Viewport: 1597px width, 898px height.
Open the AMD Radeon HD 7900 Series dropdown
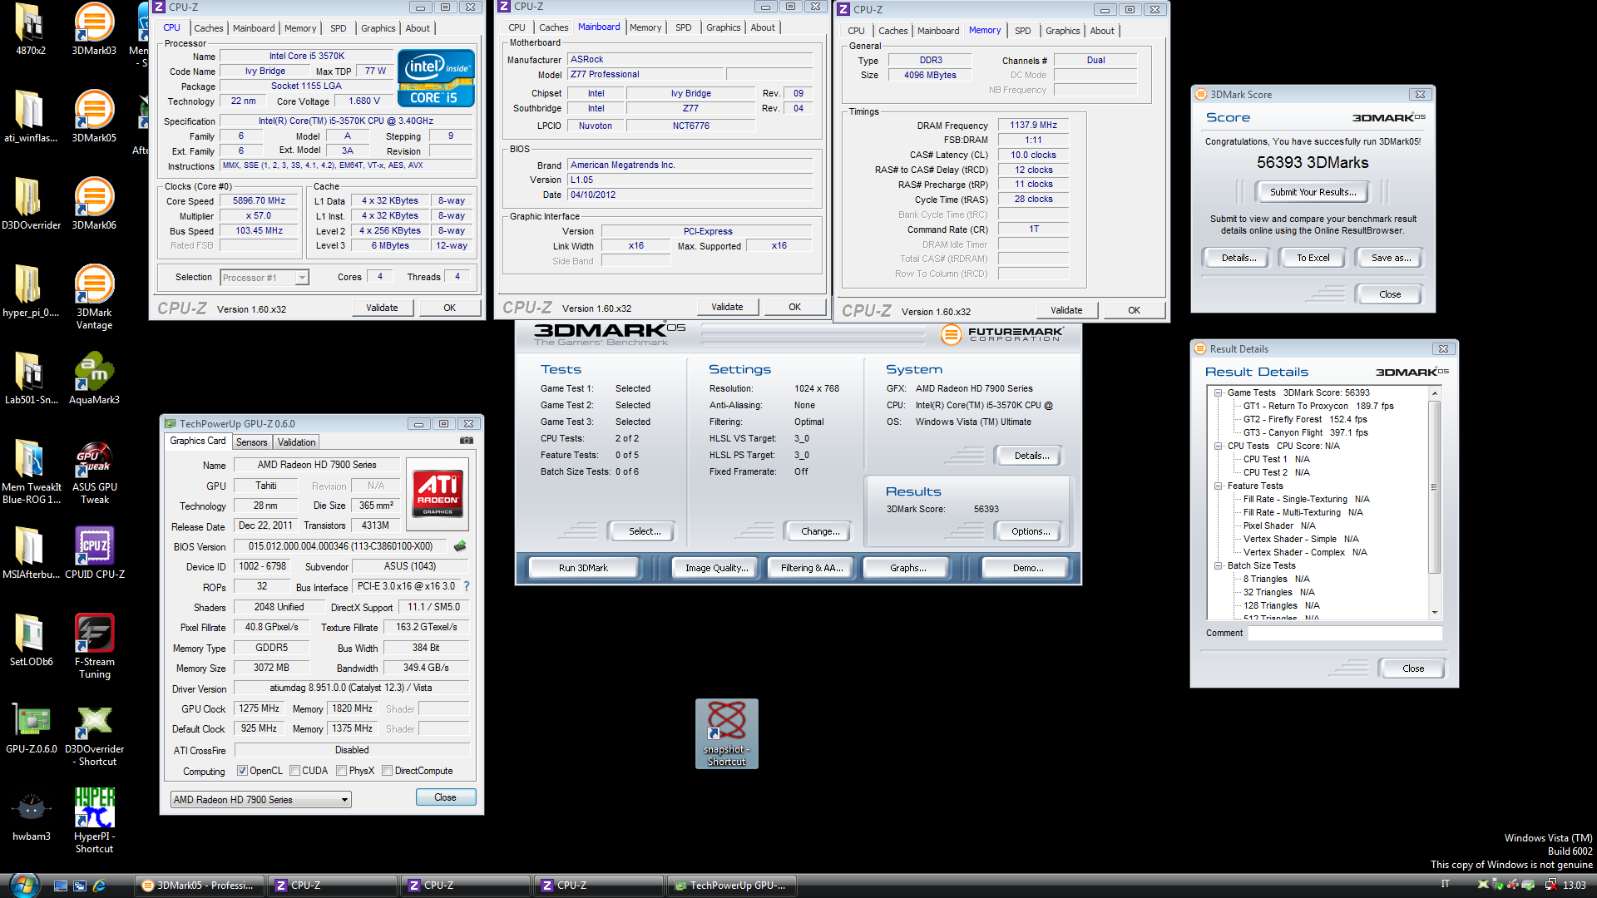click(260, 800)
